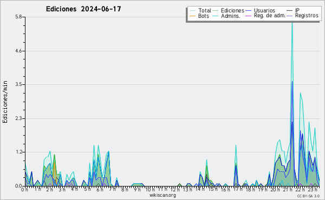Click the '12 h' x-axis label
Viewport: 325px width, 200px height.
175,190
